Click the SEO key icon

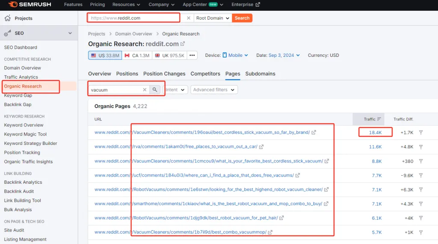(x=8, y=33)
